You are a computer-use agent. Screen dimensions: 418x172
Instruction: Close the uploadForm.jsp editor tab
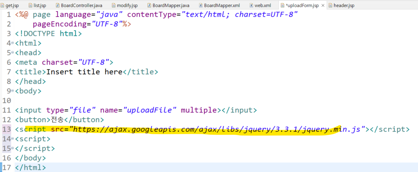tap(323, 5)
